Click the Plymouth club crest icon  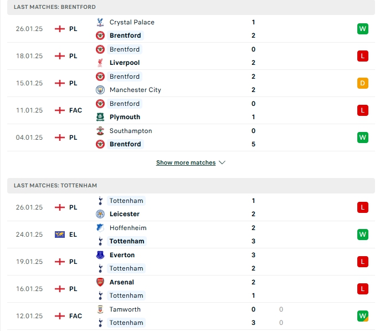[x=100, y=117]
